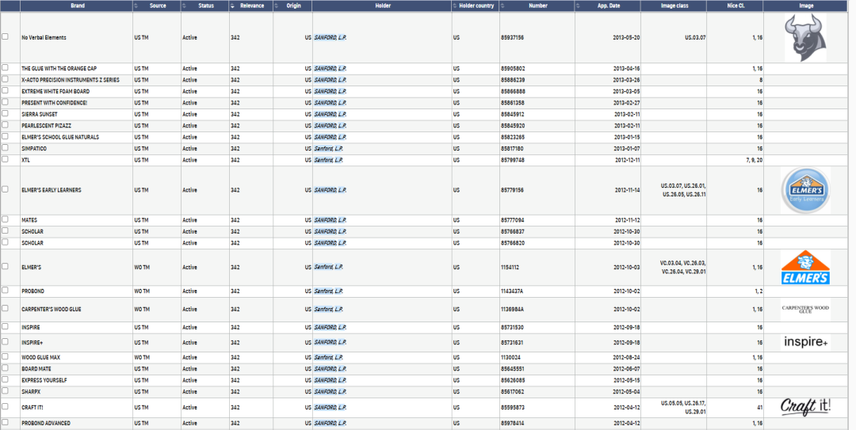Viewport: 856px width, 430px height.
Task: Open the Carpenter's Wood Glue logo image
Action: (806, 309)
